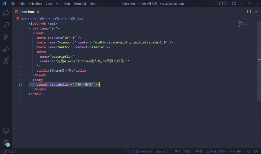Image resolution: width=261 pixels, height=154 pixels.
Task: Click the closing </head> tag line
Action: click(x=39, y=75)
